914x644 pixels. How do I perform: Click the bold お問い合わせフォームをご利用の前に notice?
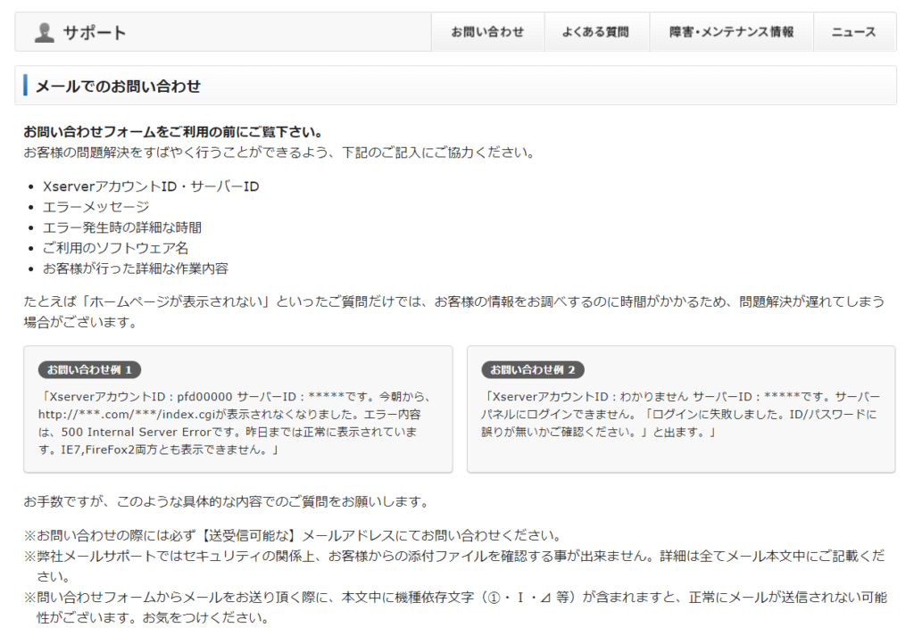click(172, 132)
